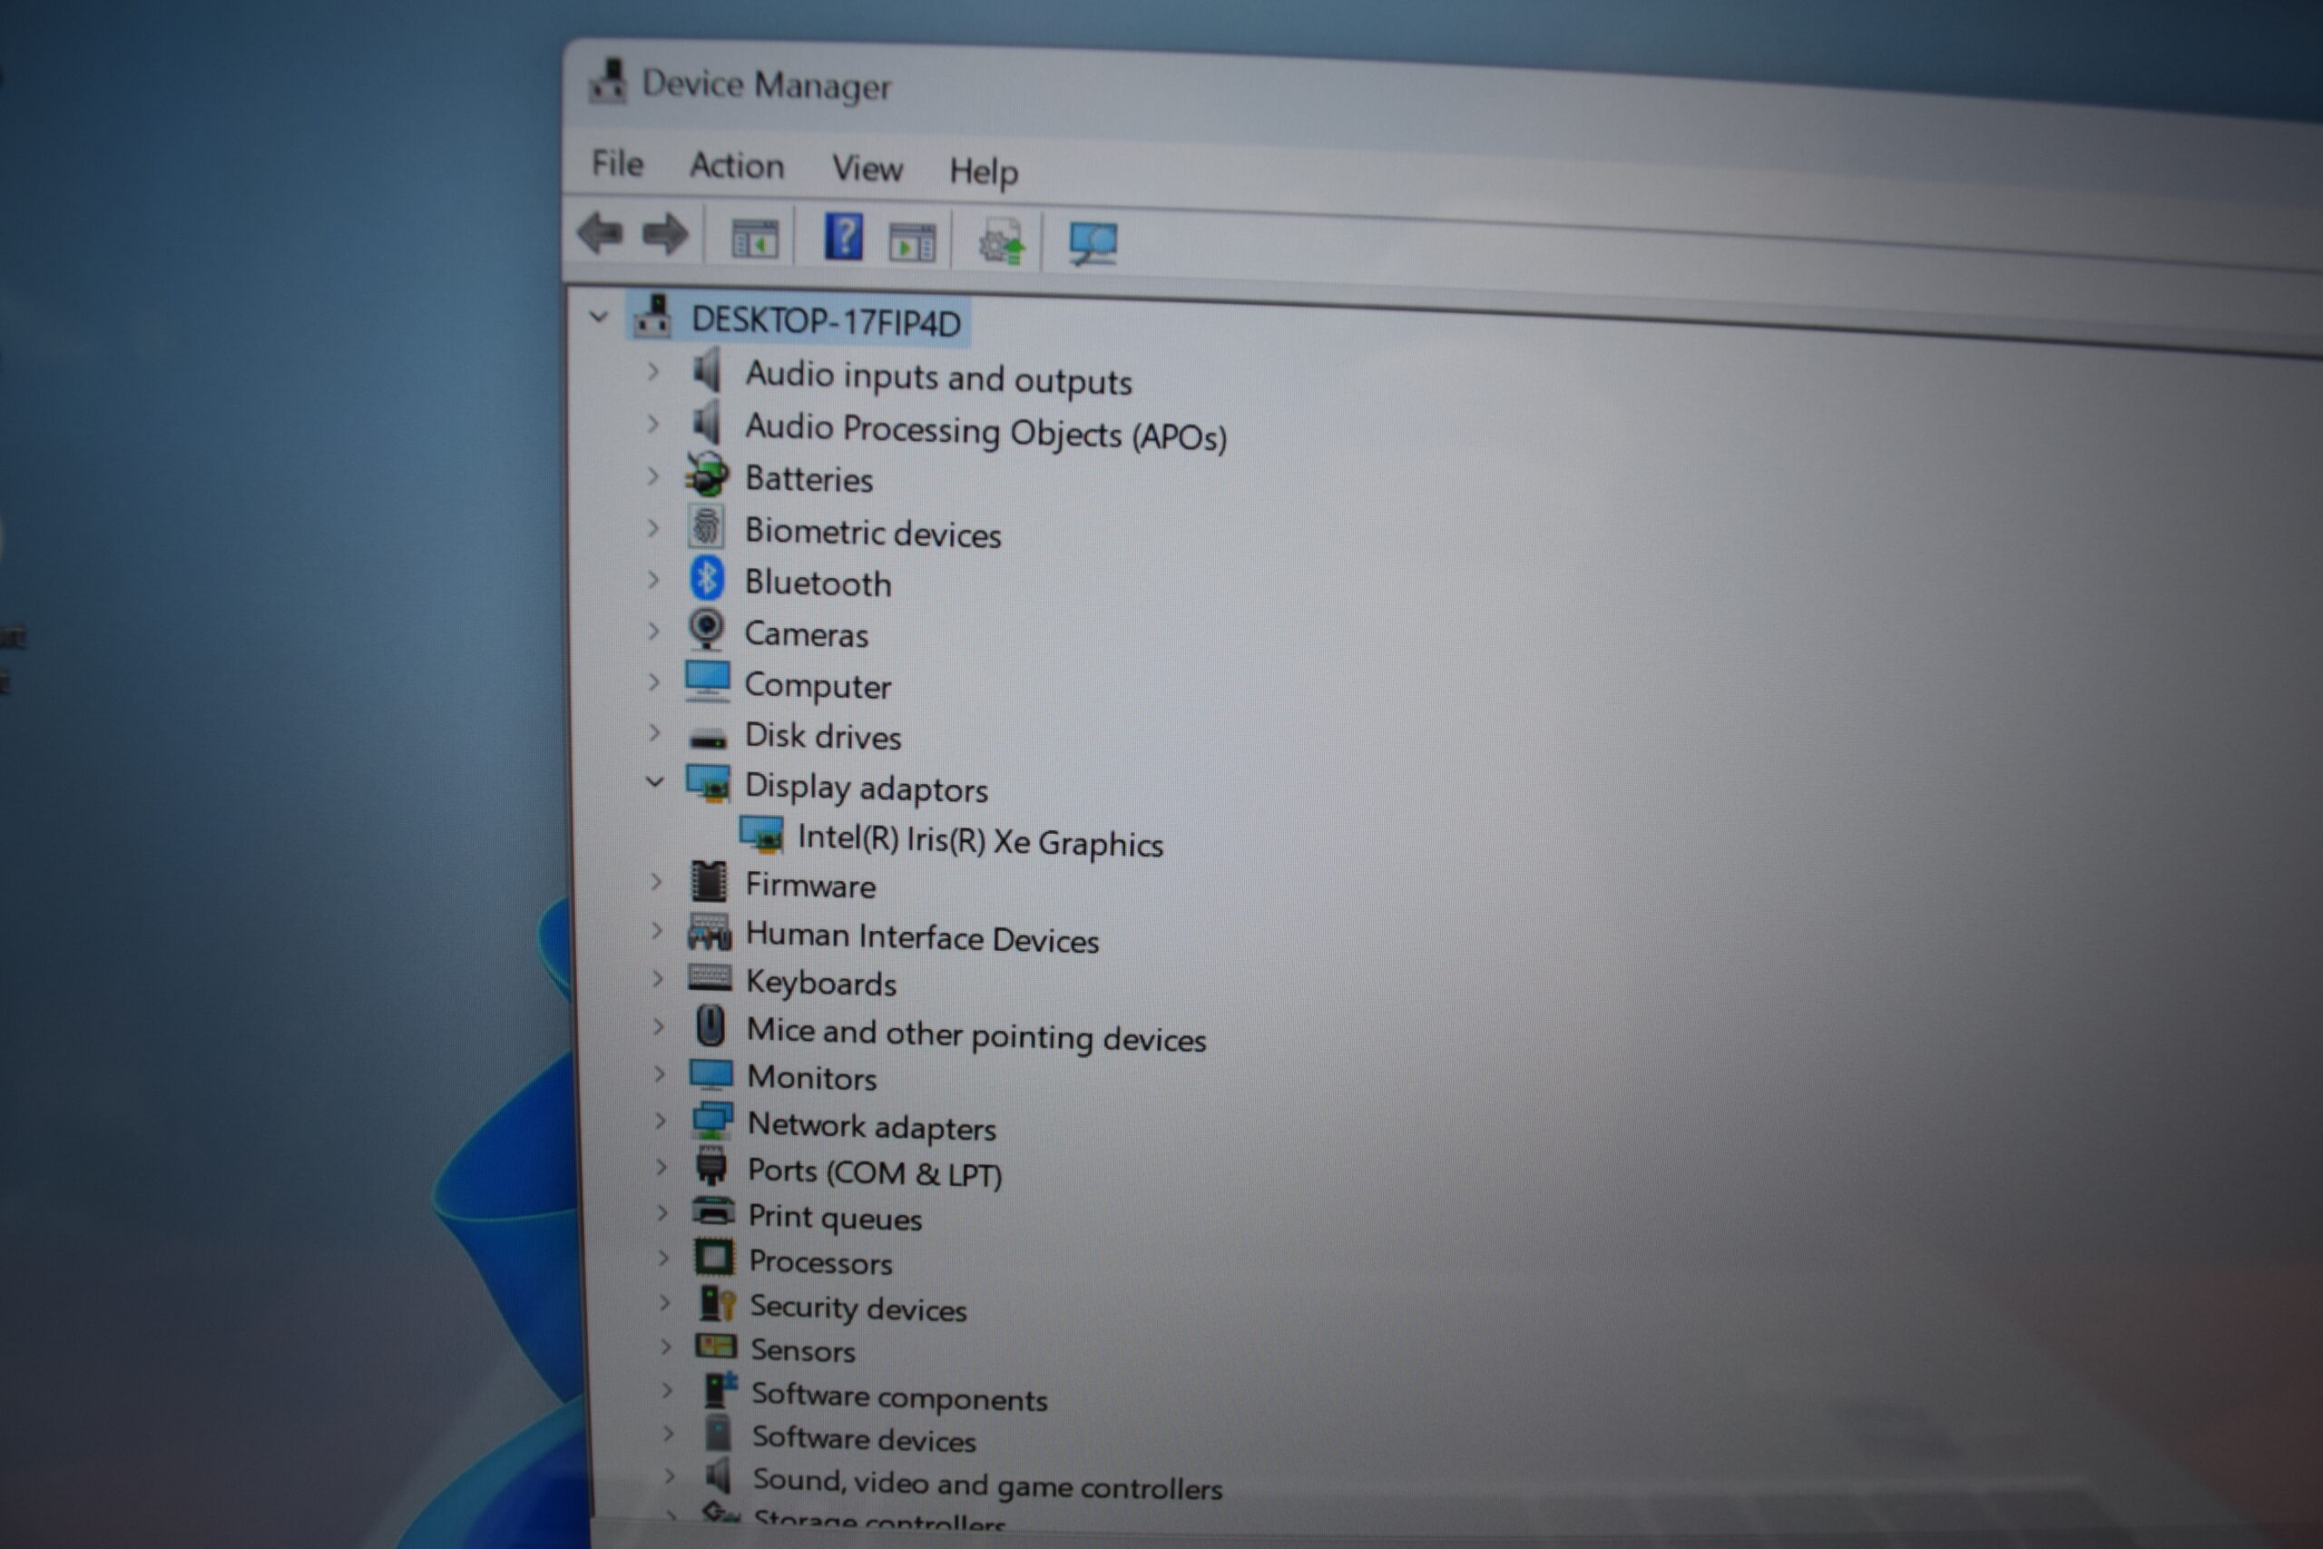Screen dimensions: 2323x1549
Task: Open the File menu
Action: (x=617, y=163)
